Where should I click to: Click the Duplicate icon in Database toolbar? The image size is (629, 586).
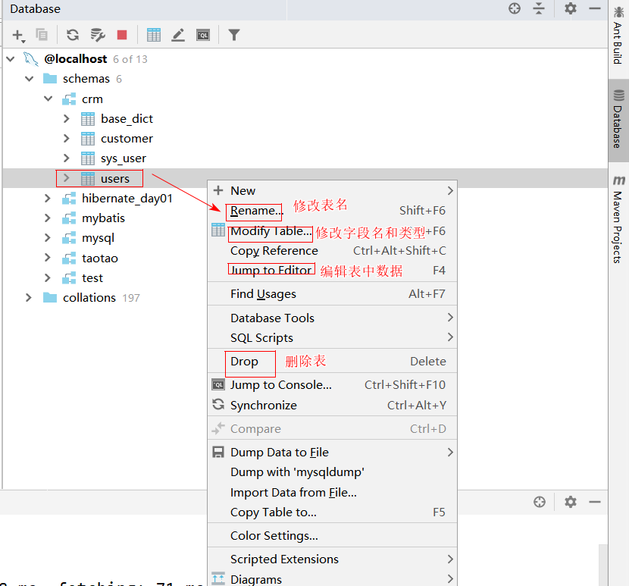pyautogui.click(x=42, y=35)
